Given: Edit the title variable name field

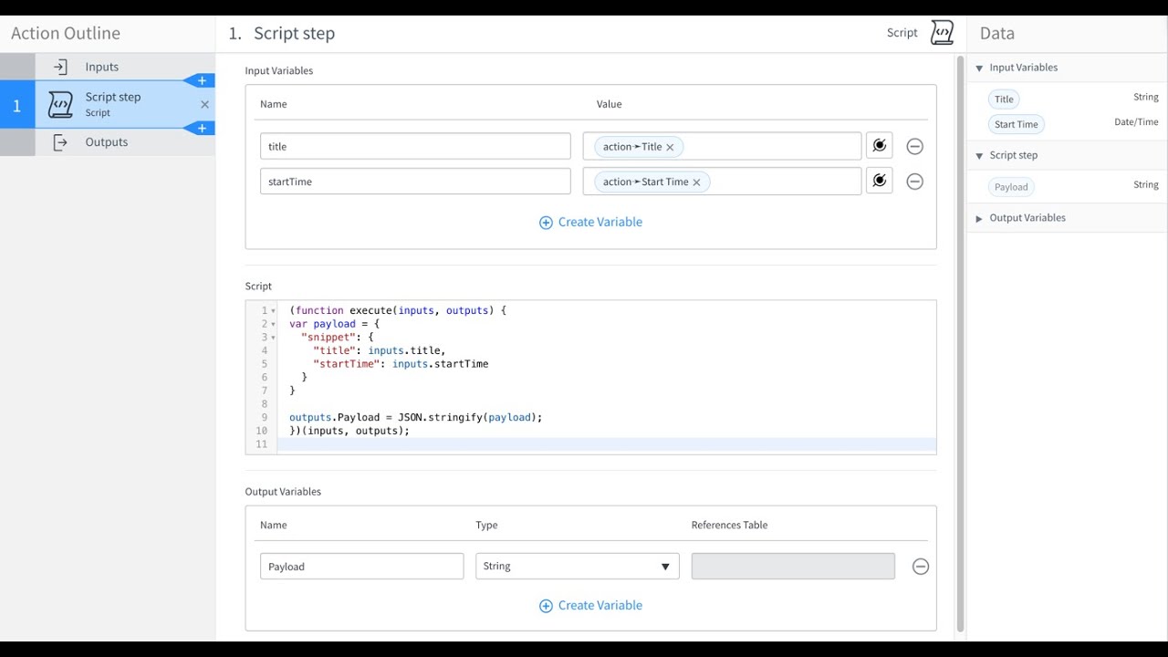Looking at the screenshot, I should (415, 146).
